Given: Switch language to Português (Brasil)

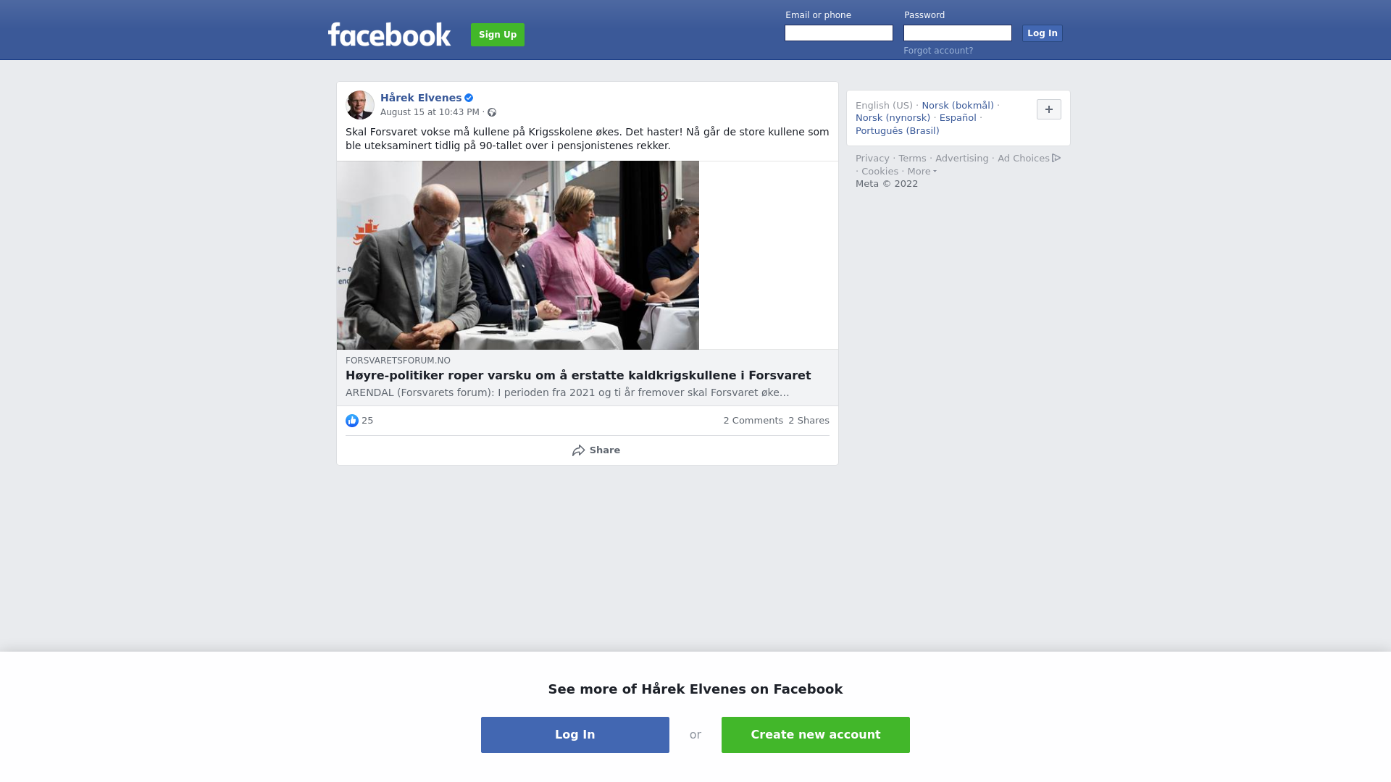Looking at the screenshot, I should tap(897, 131).
